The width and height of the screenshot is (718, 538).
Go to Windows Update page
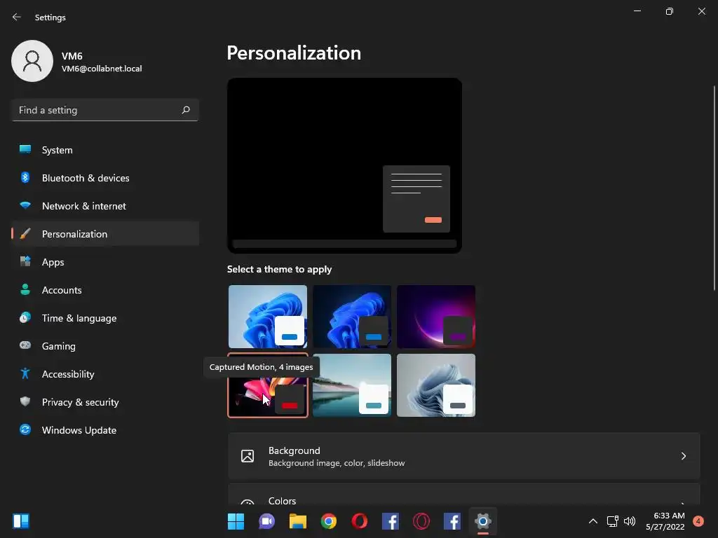coord(105,429)
